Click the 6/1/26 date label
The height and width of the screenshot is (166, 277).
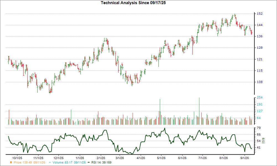tap(182, 158)
